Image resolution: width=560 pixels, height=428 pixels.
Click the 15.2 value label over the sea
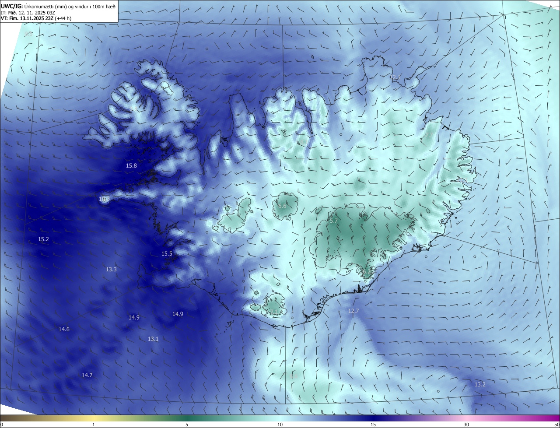(x=43, y=239)
